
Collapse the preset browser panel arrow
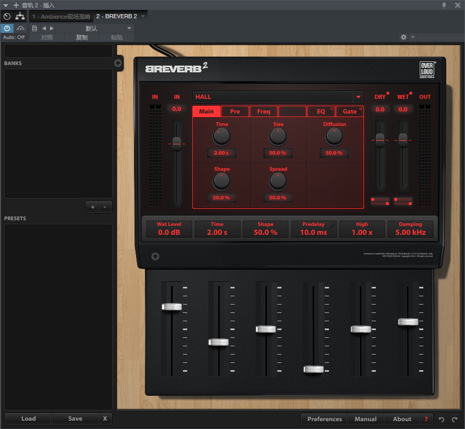pos(118,63)
